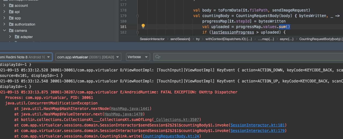Click the yellow lightbulb intention icon

click(143, 26)
